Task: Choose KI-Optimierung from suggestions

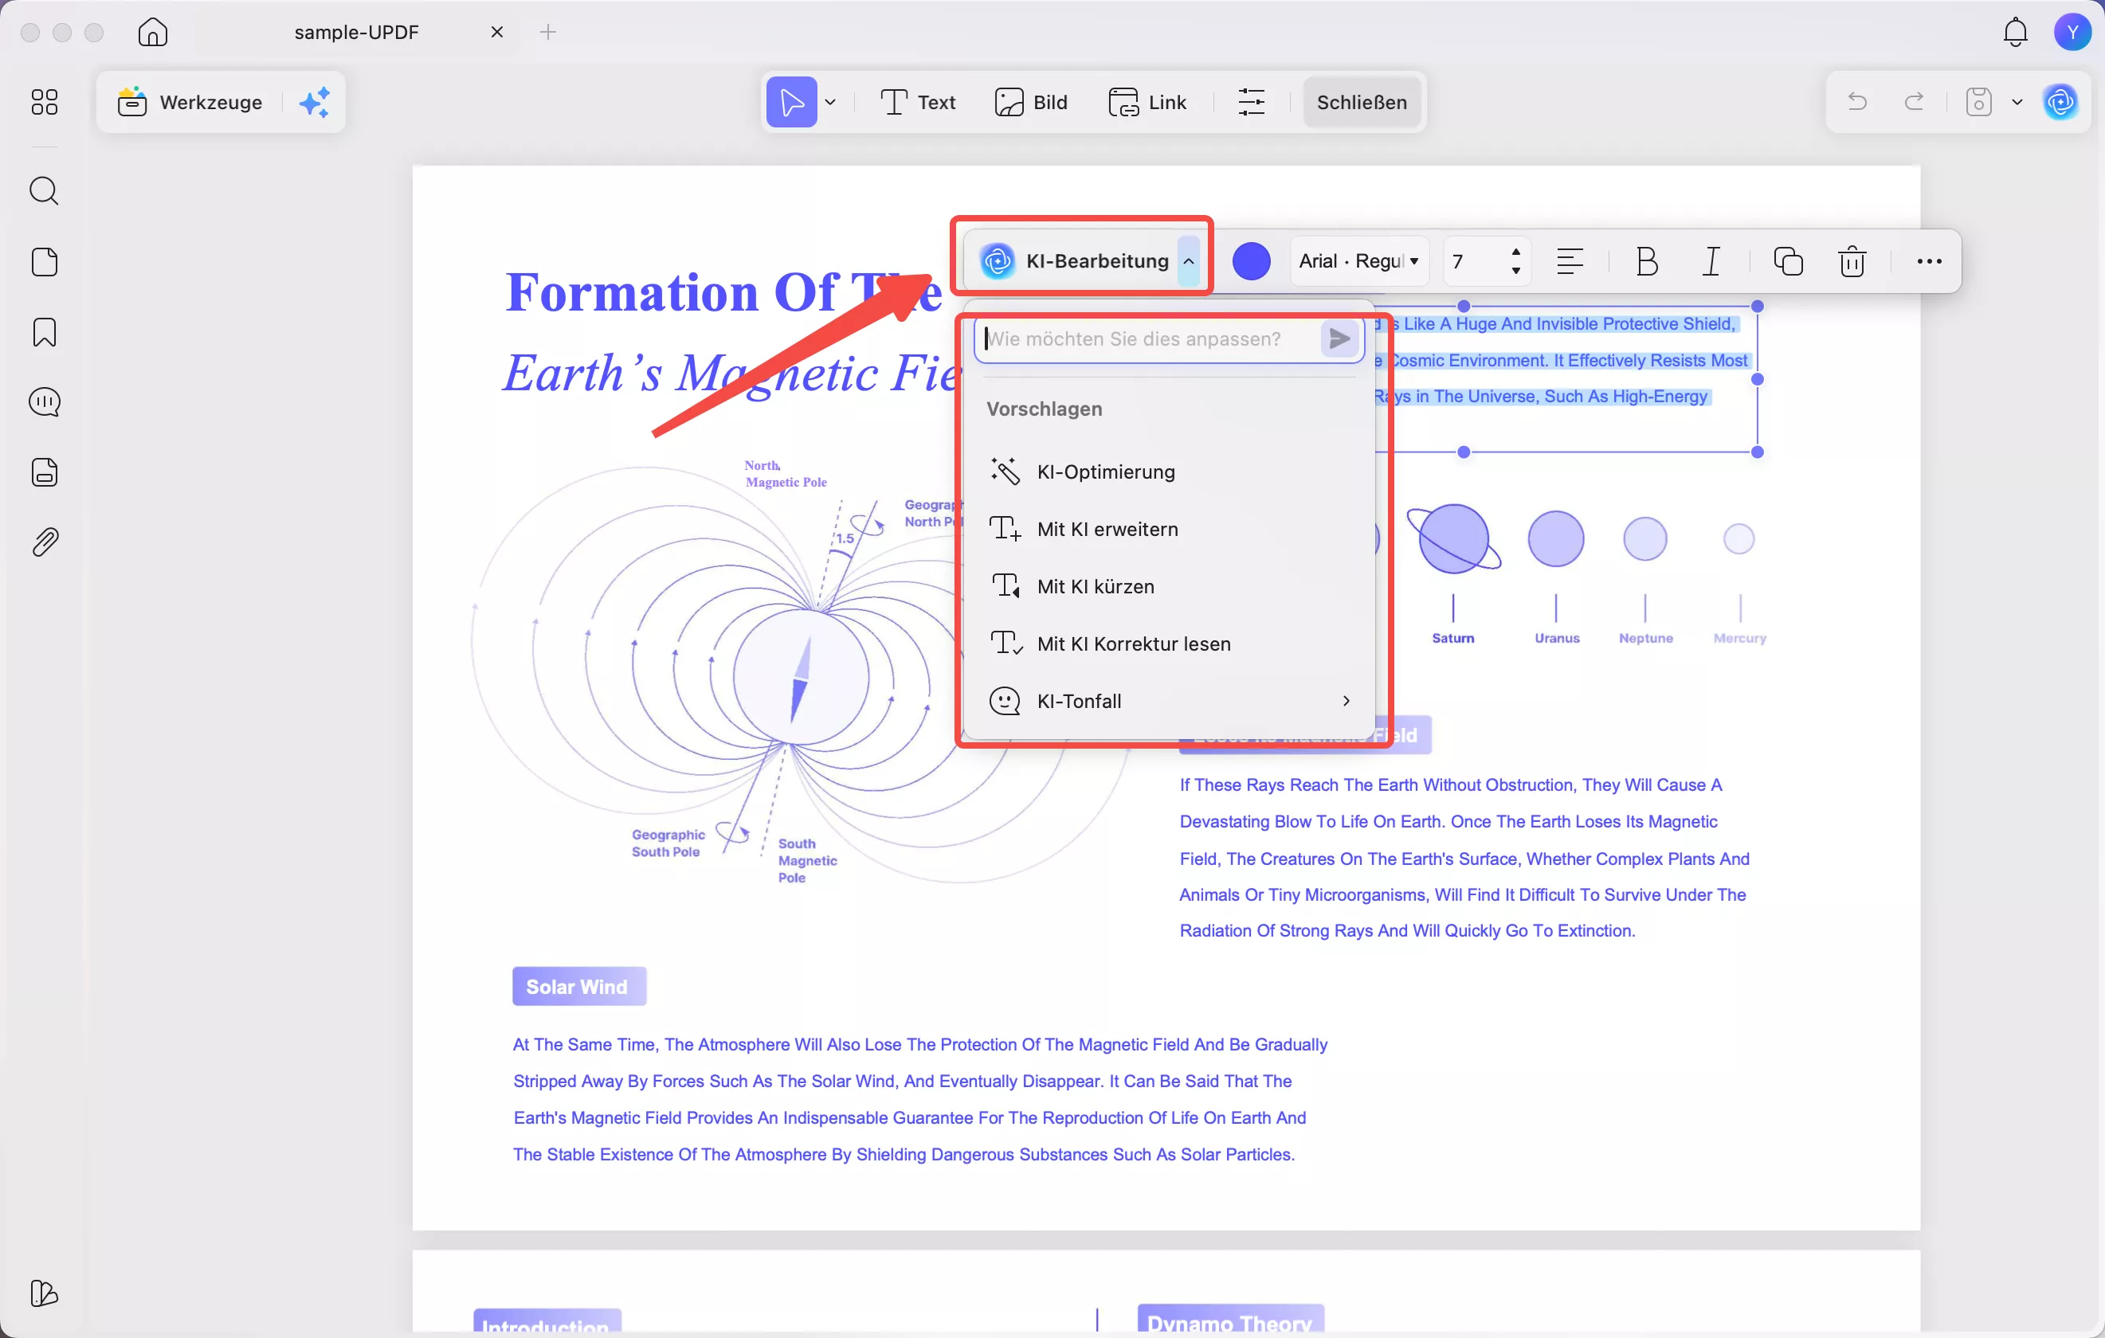Action: point(1106,472)
